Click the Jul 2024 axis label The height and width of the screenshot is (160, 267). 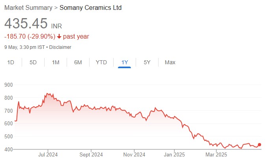(x=48, y=154)
